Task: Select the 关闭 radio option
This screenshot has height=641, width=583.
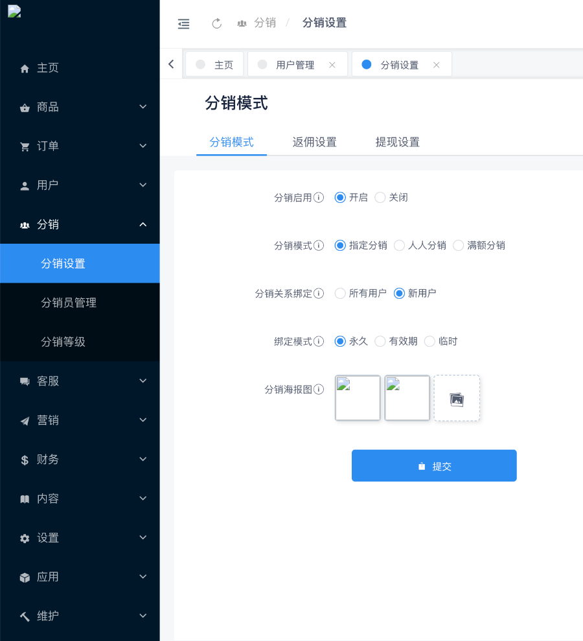Action: click(380, 198)
